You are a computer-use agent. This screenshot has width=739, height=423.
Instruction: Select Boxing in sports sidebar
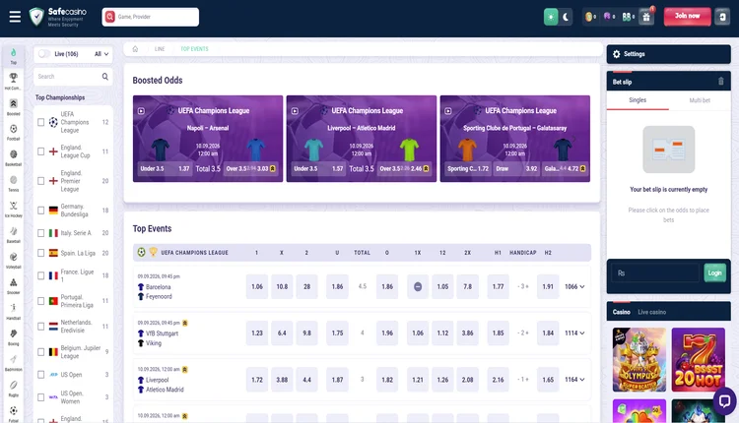click(x=13, y=336)
